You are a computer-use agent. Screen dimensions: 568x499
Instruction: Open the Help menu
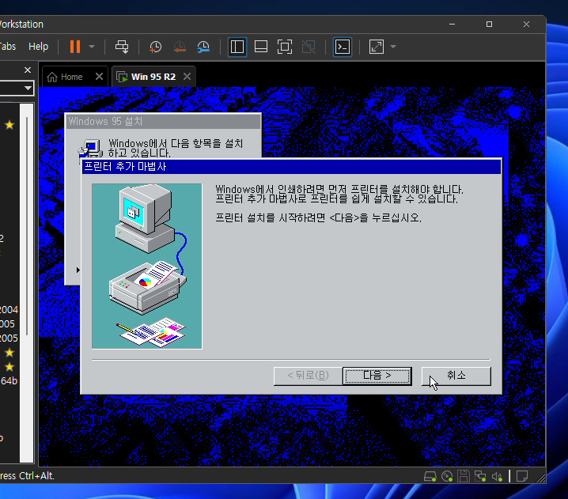pos(39,47)
